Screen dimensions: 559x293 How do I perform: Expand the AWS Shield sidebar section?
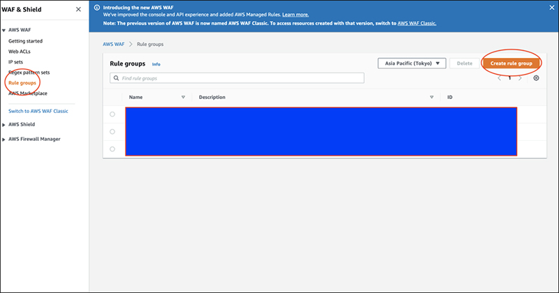tap(4, 124)
